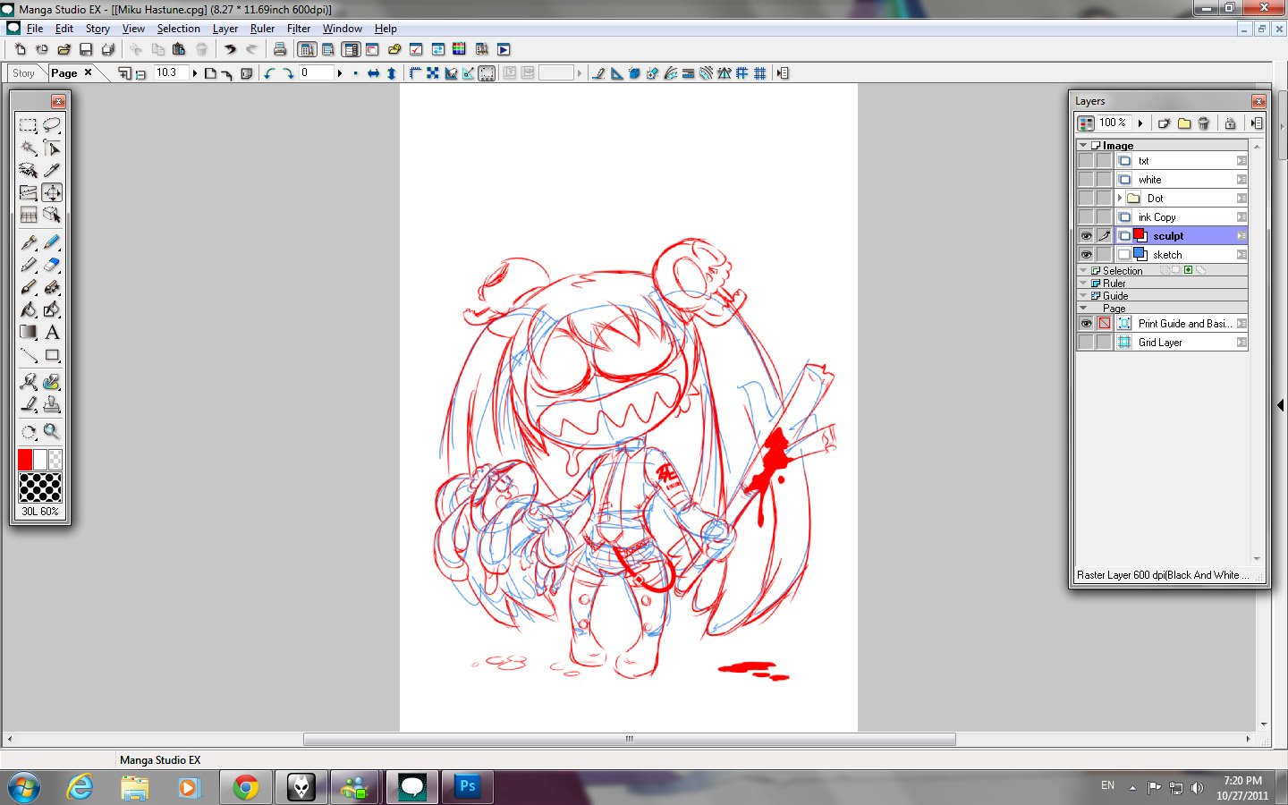Select the sculpt layer name
This screenshot has height=805, width=1288.
1168,236
